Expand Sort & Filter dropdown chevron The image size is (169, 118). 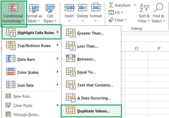149,21
